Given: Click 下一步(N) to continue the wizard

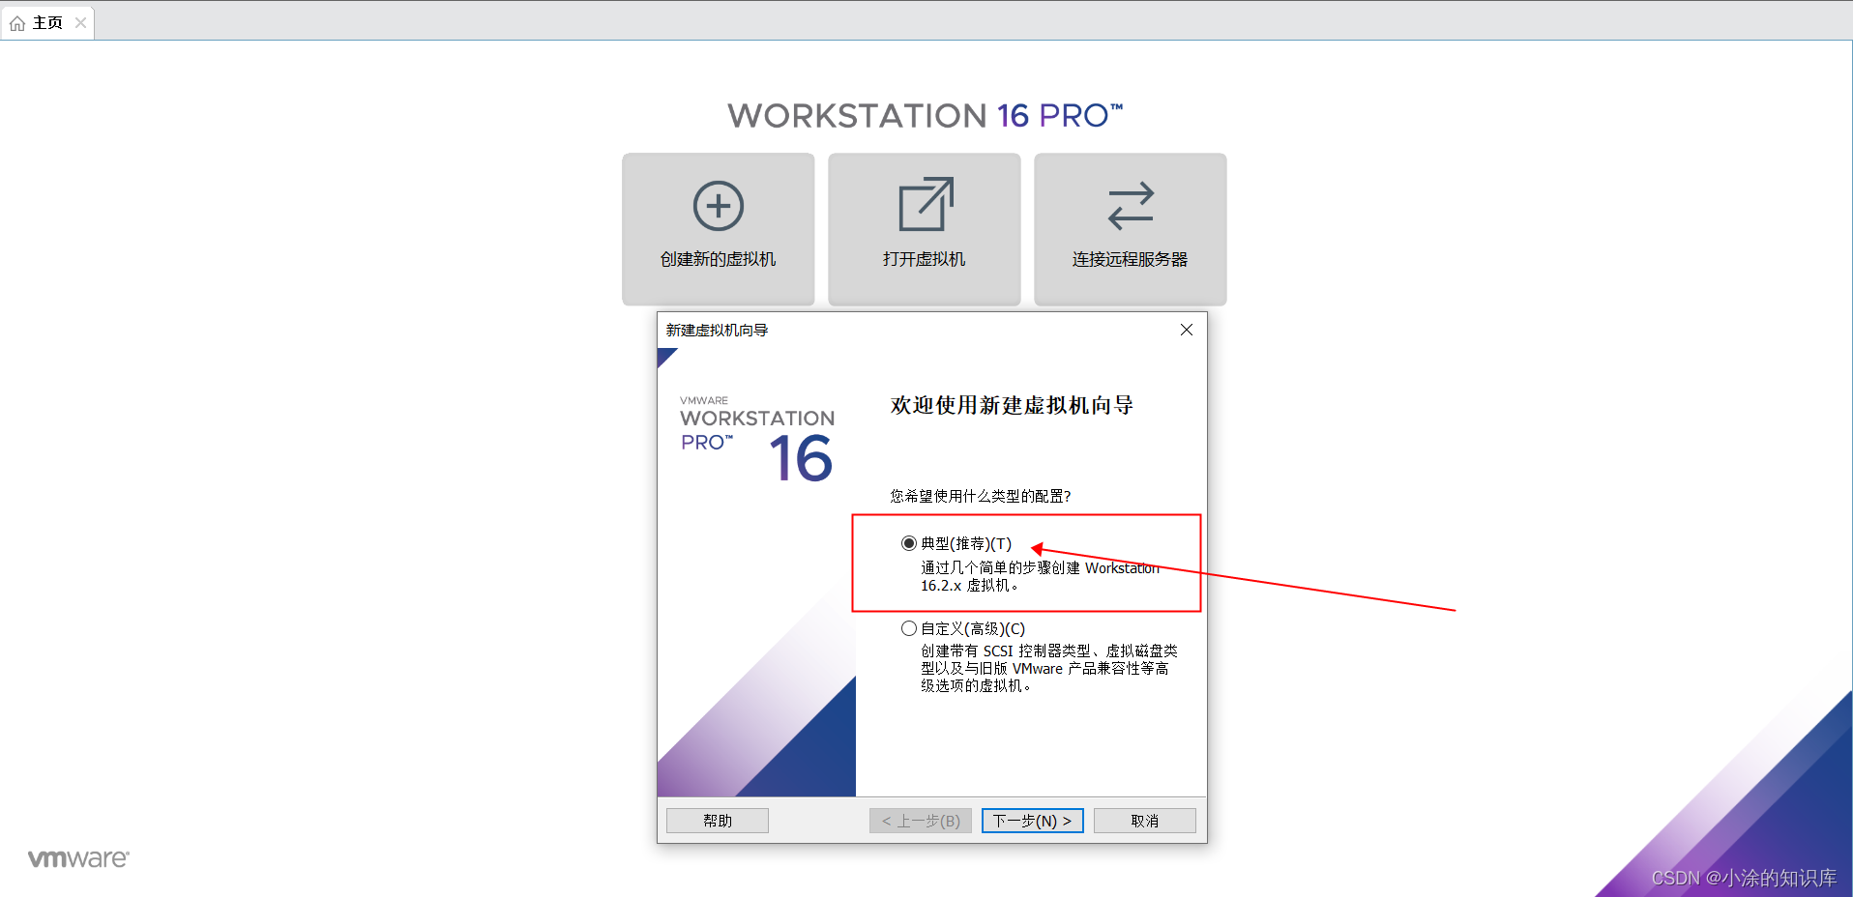Looking at the screenshot, I should point(1033,821).
